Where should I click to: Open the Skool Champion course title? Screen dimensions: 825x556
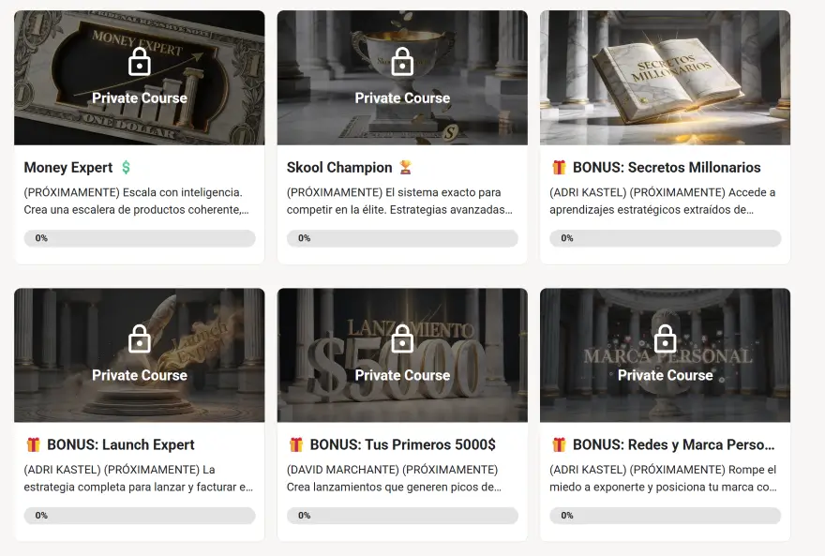339,168
